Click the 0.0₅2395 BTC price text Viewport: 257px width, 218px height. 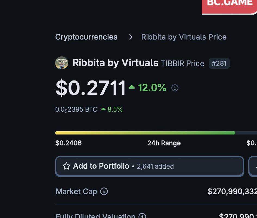(76, 110)
